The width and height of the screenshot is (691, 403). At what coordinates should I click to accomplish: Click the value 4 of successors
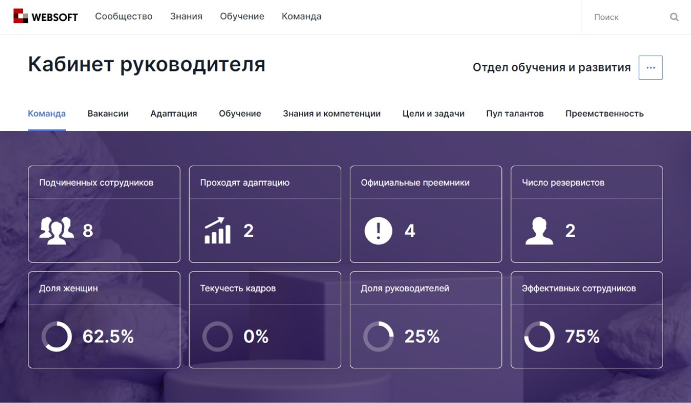(x=410, y=230)
